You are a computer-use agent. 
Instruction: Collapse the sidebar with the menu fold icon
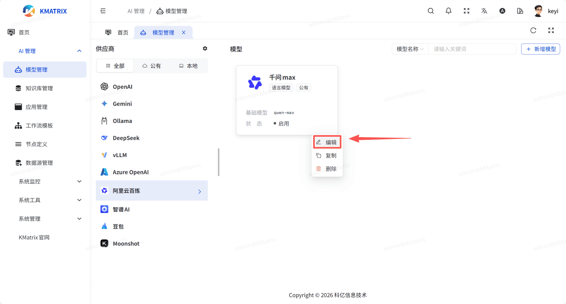click(103, 11)
